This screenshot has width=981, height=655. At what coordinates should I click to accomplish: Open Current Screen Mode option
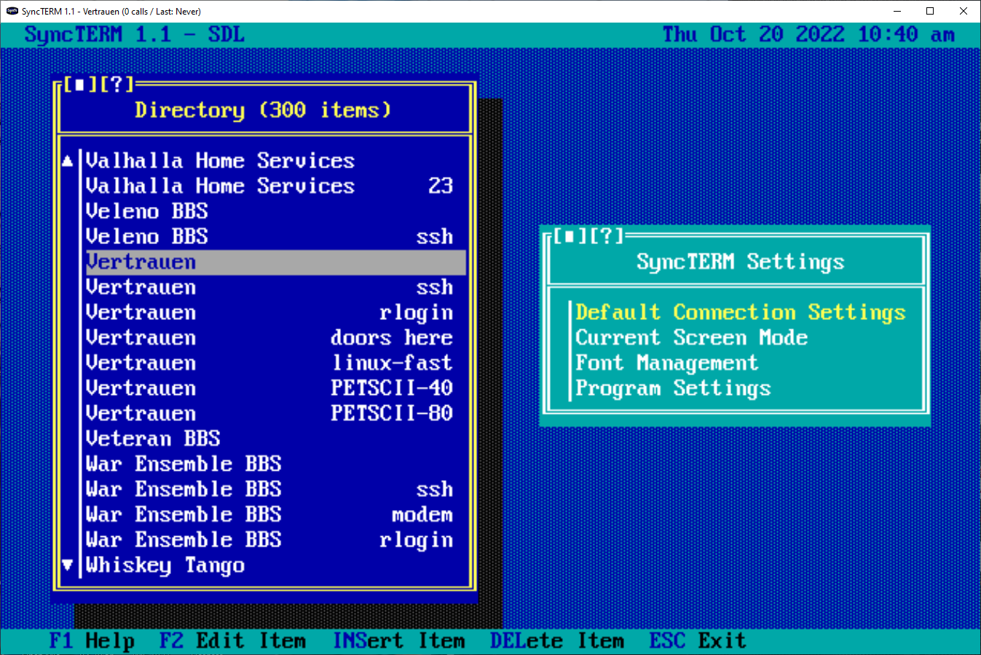(690, 338)
